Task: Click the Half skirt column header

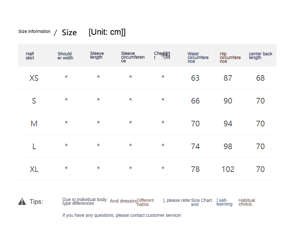Action: pos(30,56)
